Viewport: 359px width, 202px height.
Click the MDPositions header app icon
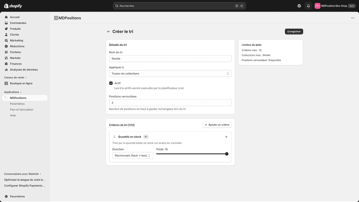coord(56,18)
